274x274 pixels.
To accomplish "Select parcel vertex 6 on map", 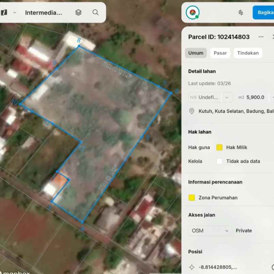I will (x=171, y=93).
